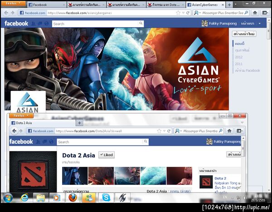Image resolution: width=272 pixels, height=212 pixels.
Task: Click Messenger Plus Smartbar search box in back window
Action: 223,13
